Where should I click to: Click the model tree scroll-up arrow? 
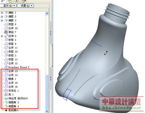coord(47,13)
